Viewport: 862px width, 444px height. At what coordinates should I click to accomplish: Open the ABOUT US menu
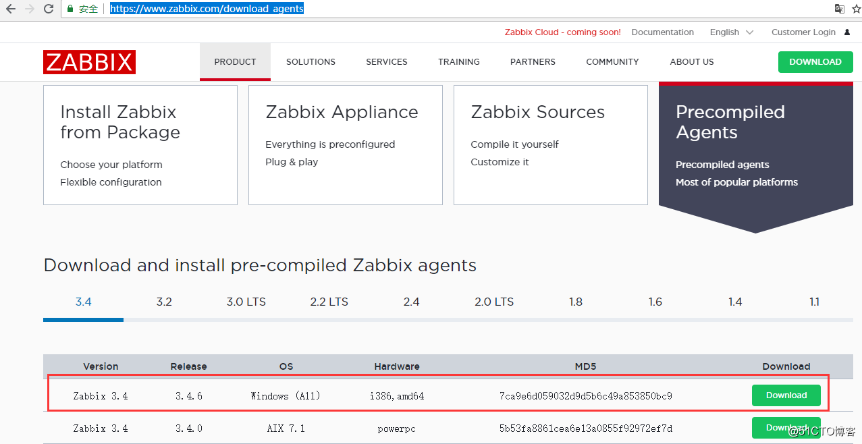692,62
